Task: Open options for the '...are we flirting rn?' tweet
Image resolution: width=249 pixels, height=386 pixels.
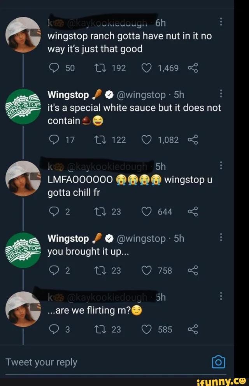Action: 222,296
